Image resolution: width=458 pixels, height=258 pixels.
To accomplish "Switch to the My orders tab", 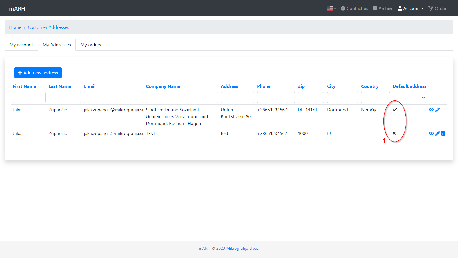I will (91, 45).
